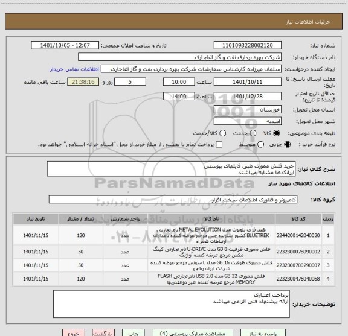Select the کالا radio button
348x336 pixels.
pos(276,133)
